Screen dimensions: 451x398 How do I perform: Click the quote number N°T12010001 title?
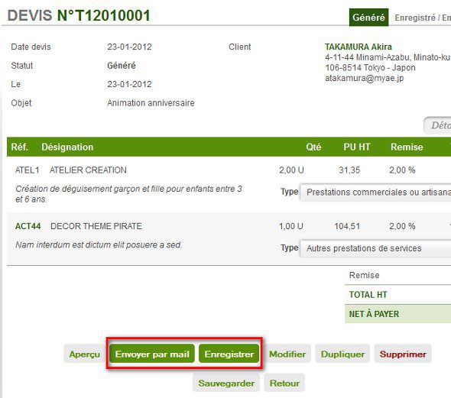click(x=103, y=15)
